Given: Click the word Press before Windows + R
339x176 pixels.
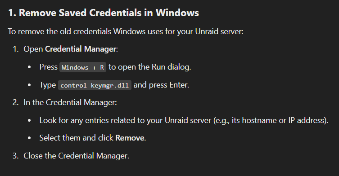Looking at the screenshot, I should [49, 67].
